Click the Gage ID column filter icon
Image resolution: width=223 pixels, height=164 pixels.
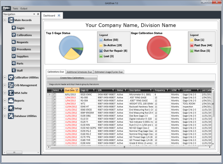coord(94,90)
